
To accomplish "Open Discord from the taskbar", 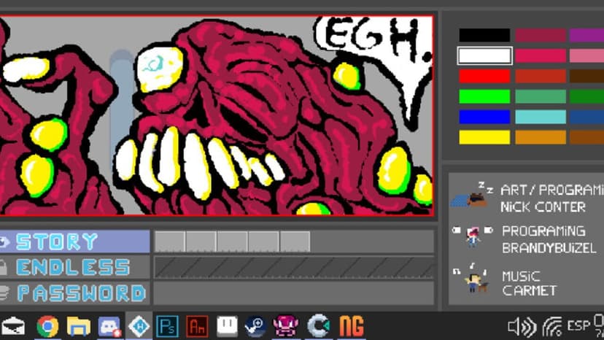I will click(x=109, y=326).
